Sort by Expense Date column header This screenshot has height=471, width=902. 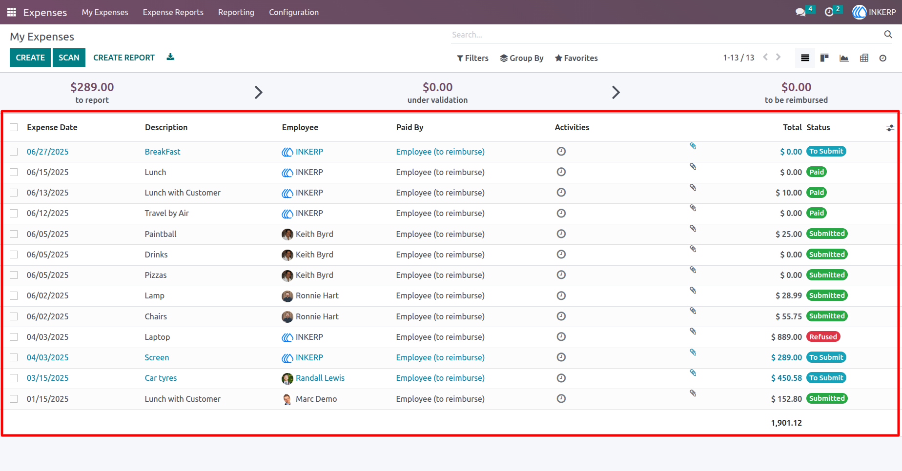(52, 127)
